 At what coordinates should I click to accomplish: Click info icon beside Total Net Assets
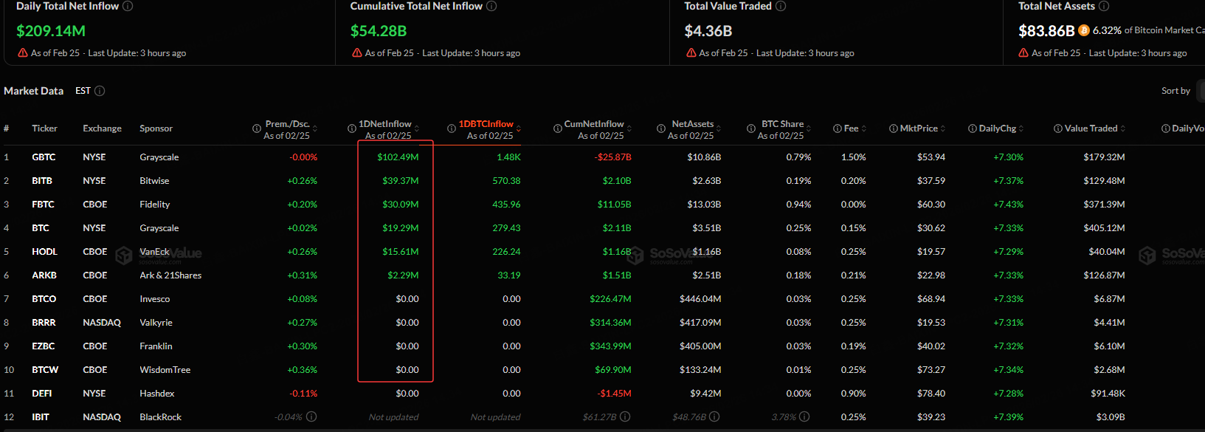point(1104,6)
